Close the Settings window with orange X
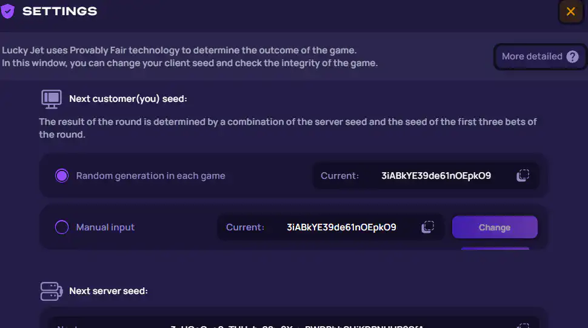Viewport: 588px width, 328px height. (x=571, y=12)
